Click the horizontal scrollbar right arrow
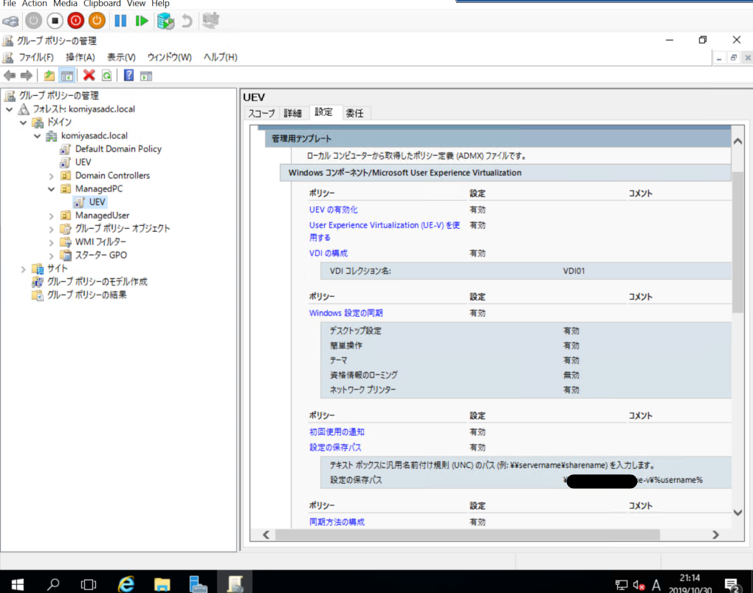The height and width of the screenshot is (593, 753). tap(715, 535)
